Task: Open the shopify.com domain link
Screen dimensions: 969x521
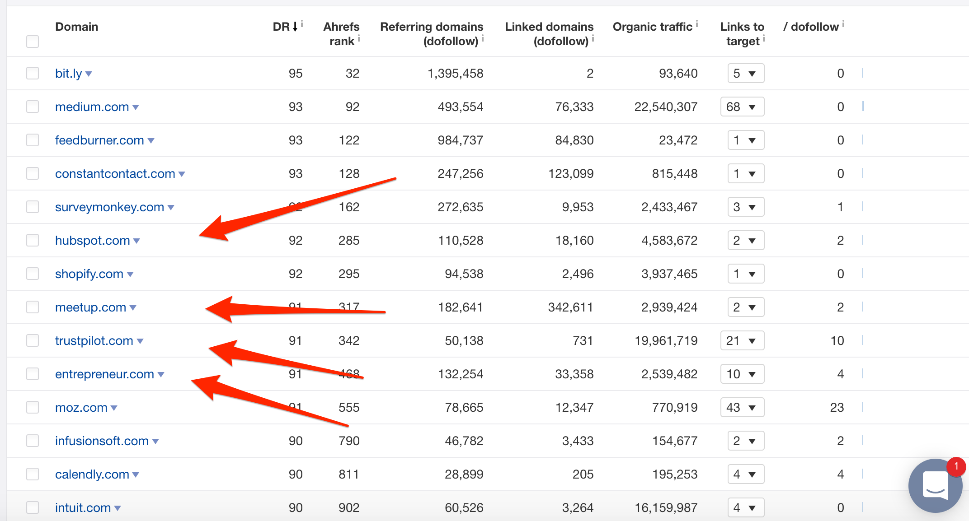Action: pos(89,274)
